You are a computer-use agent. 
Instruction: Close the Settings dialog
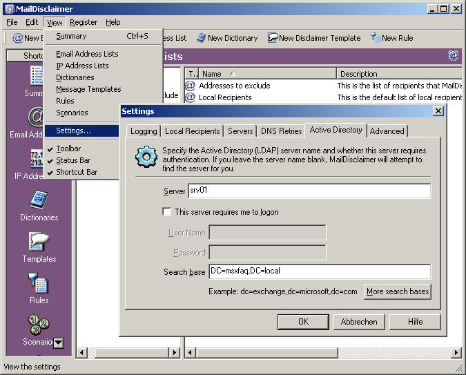pyautogui.click(x=438, y=111)
